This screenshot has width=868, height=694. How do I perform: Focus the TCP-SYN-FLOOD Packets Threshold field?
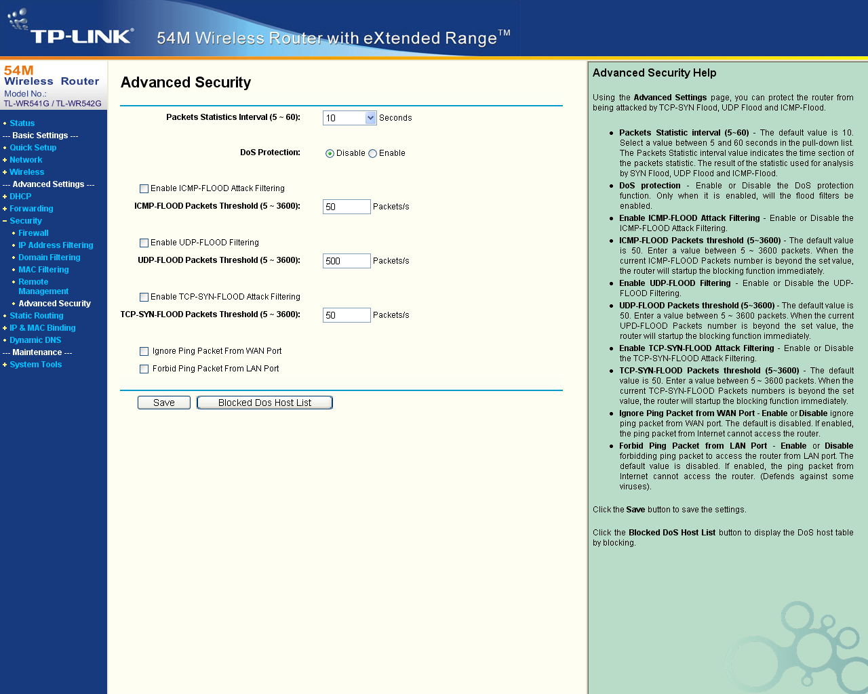click(x=347, y=315)
